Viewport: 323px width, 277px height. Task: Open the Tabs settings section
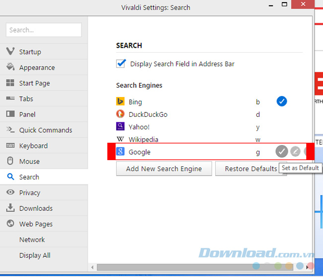(27, 98)
